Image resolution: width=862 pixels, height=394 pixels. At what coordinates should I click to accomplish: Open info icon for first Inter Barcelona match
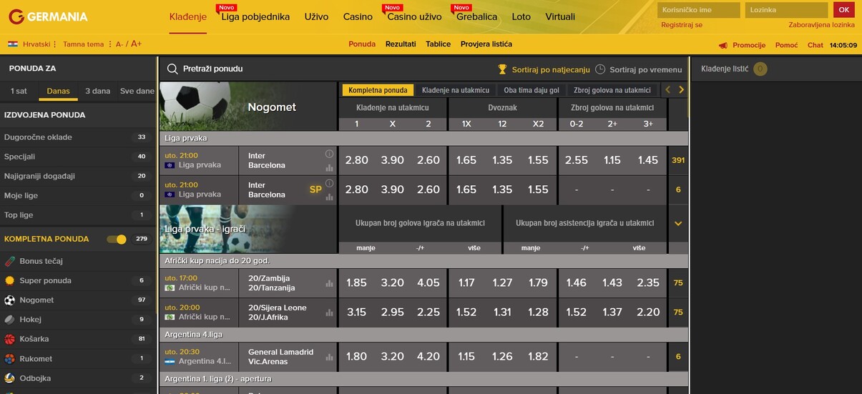click(x=329, y=154)
